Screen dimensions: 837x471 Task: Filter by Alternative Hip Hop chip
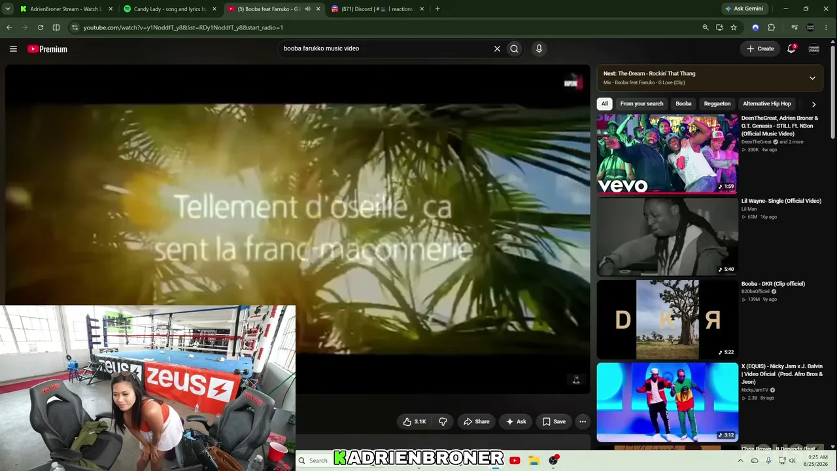click(767, 104)
